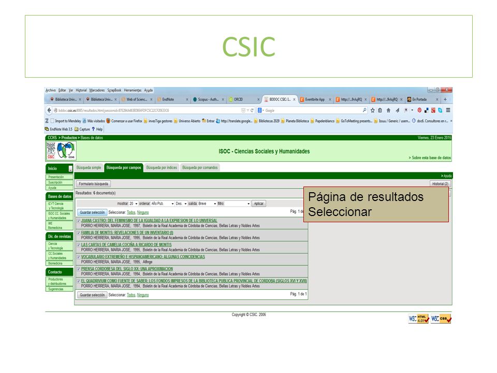Switch to the Búsqueda por índices tab
Screen dimensions: 497x373
pos(162,168)
